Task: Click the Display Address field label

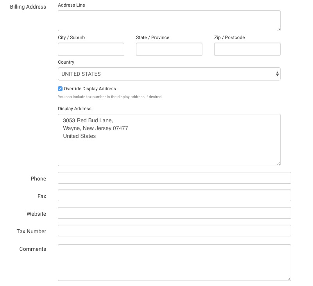Action: (x=75, y=109)
